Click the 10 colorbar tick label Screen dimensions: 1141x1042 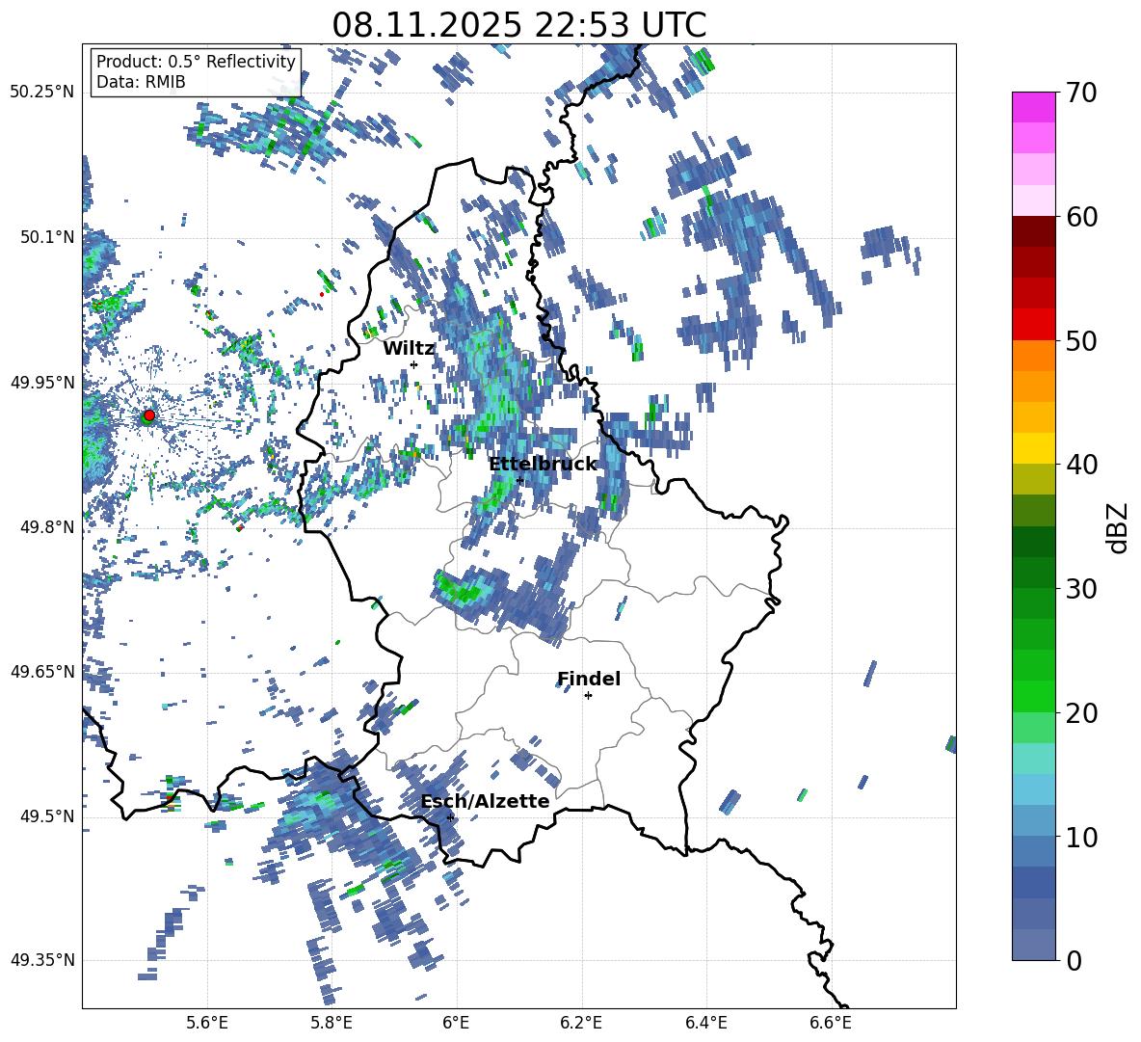click(x=1081, y=837)
